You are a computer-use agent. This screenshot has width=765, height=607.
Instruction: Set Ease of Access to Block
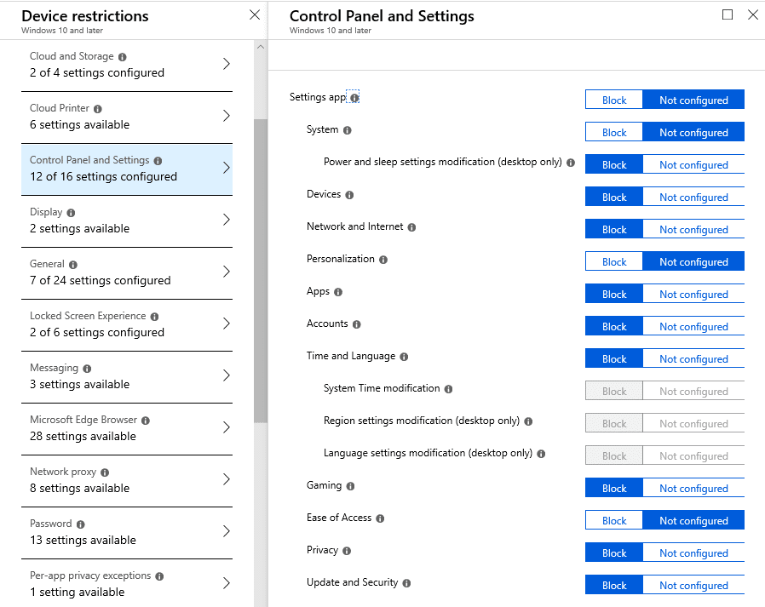click(613, 521)
